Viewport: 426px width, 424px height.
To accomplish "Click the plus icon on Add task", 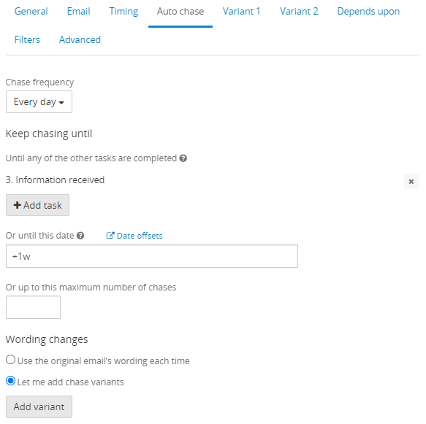I will coord(17,205).
